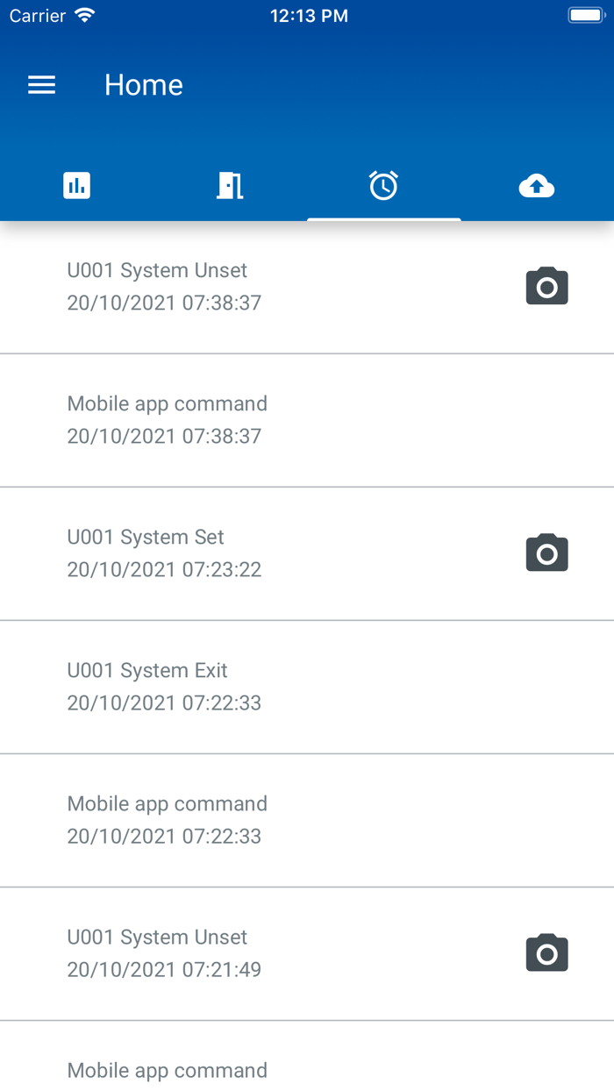This screenshot has height=1091, width=614.
Task: Open the navigation drawer hamburger menu
Action: tap(41, 84)
